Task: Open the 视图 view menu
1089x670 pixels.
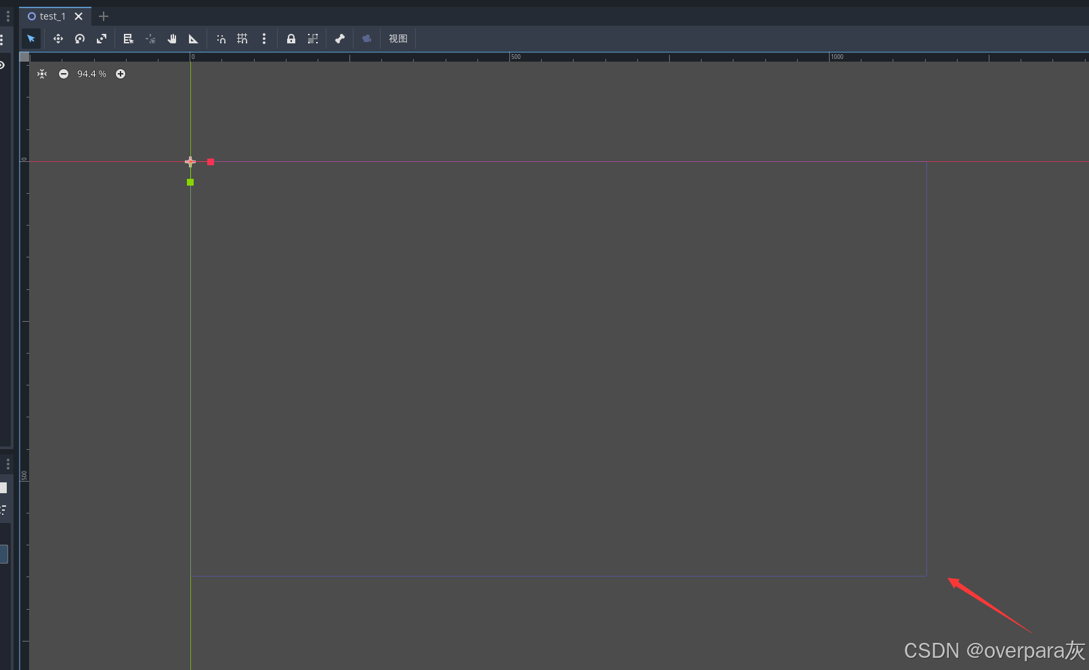Action: (398, 39)
